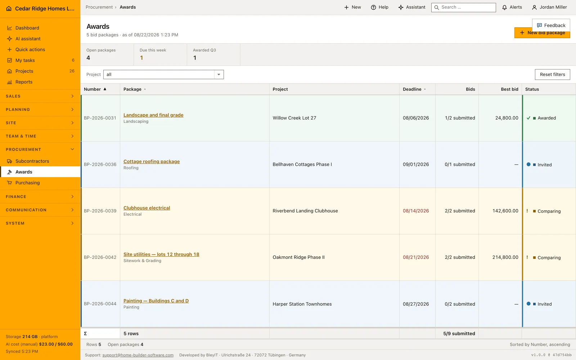Click the search magnifier icon

pyautogui.click(x=437, y=7)
